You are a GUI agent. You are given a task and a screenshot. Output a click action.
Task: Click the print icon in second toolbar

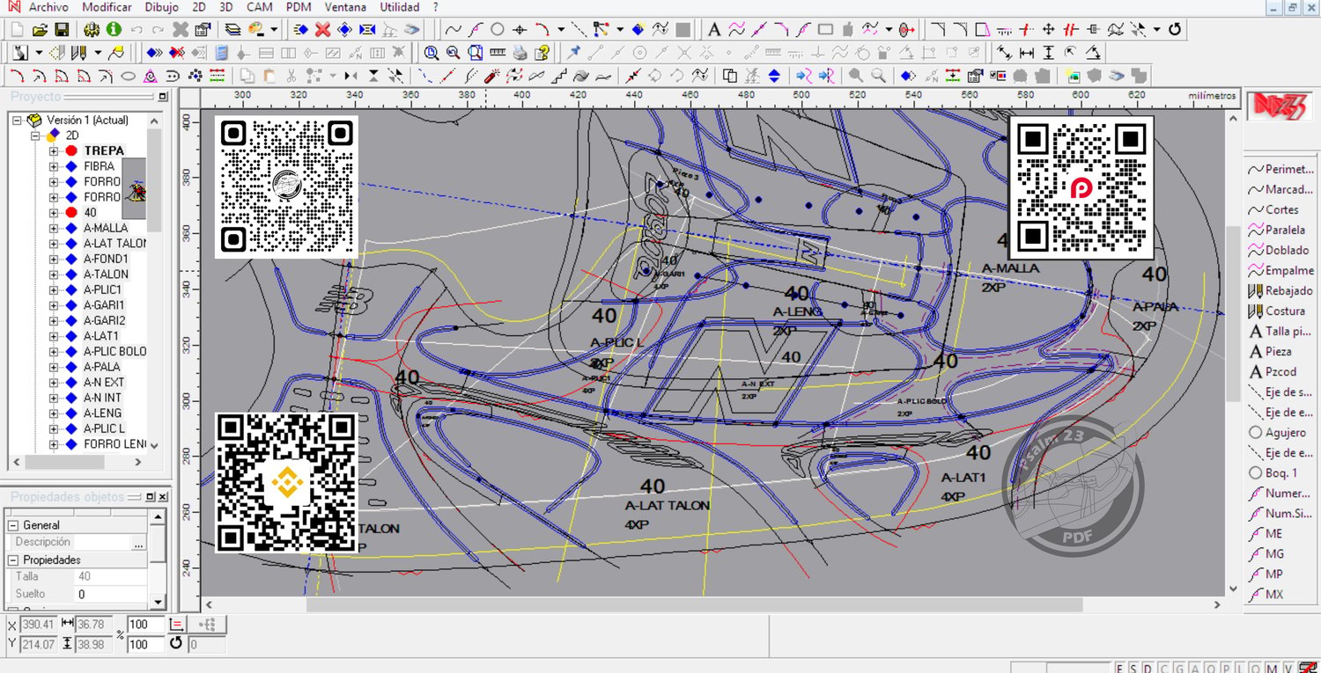[x=520, y=52]
